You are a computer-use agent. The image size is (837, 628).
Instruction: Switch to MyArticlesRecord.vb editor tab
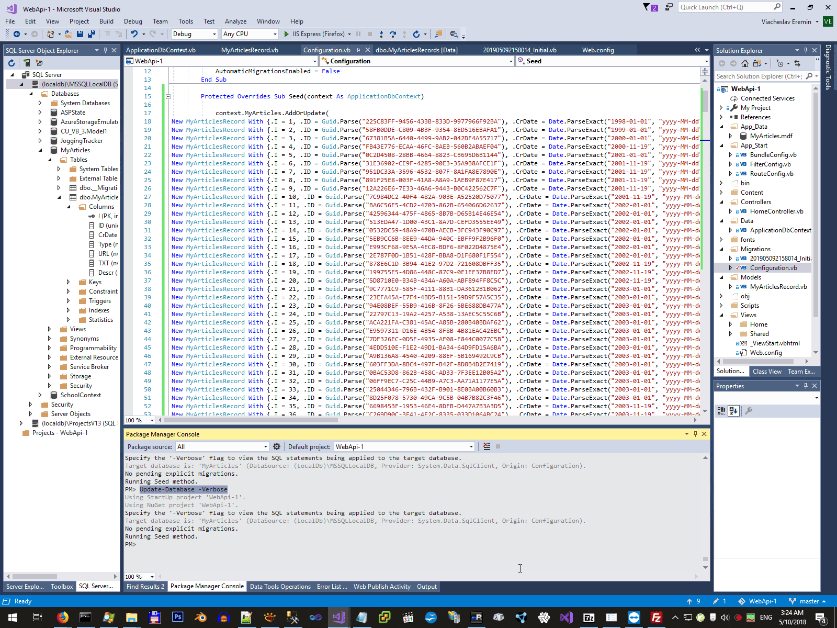(x=250, y=50)
